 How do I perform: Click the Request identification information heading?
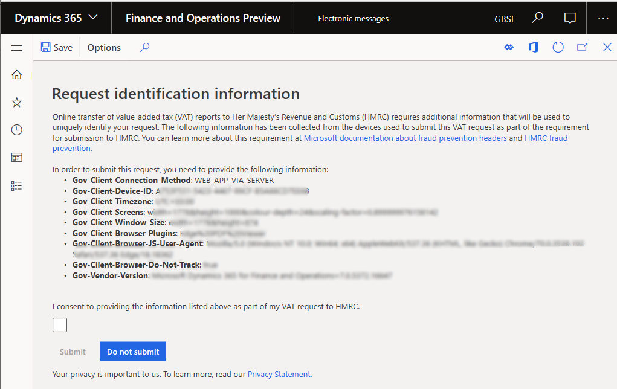click(176, 94)
